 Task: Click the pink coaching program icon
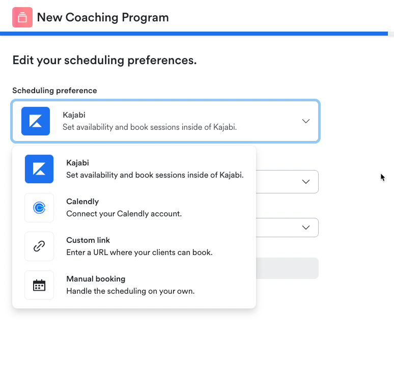point(22,17)
